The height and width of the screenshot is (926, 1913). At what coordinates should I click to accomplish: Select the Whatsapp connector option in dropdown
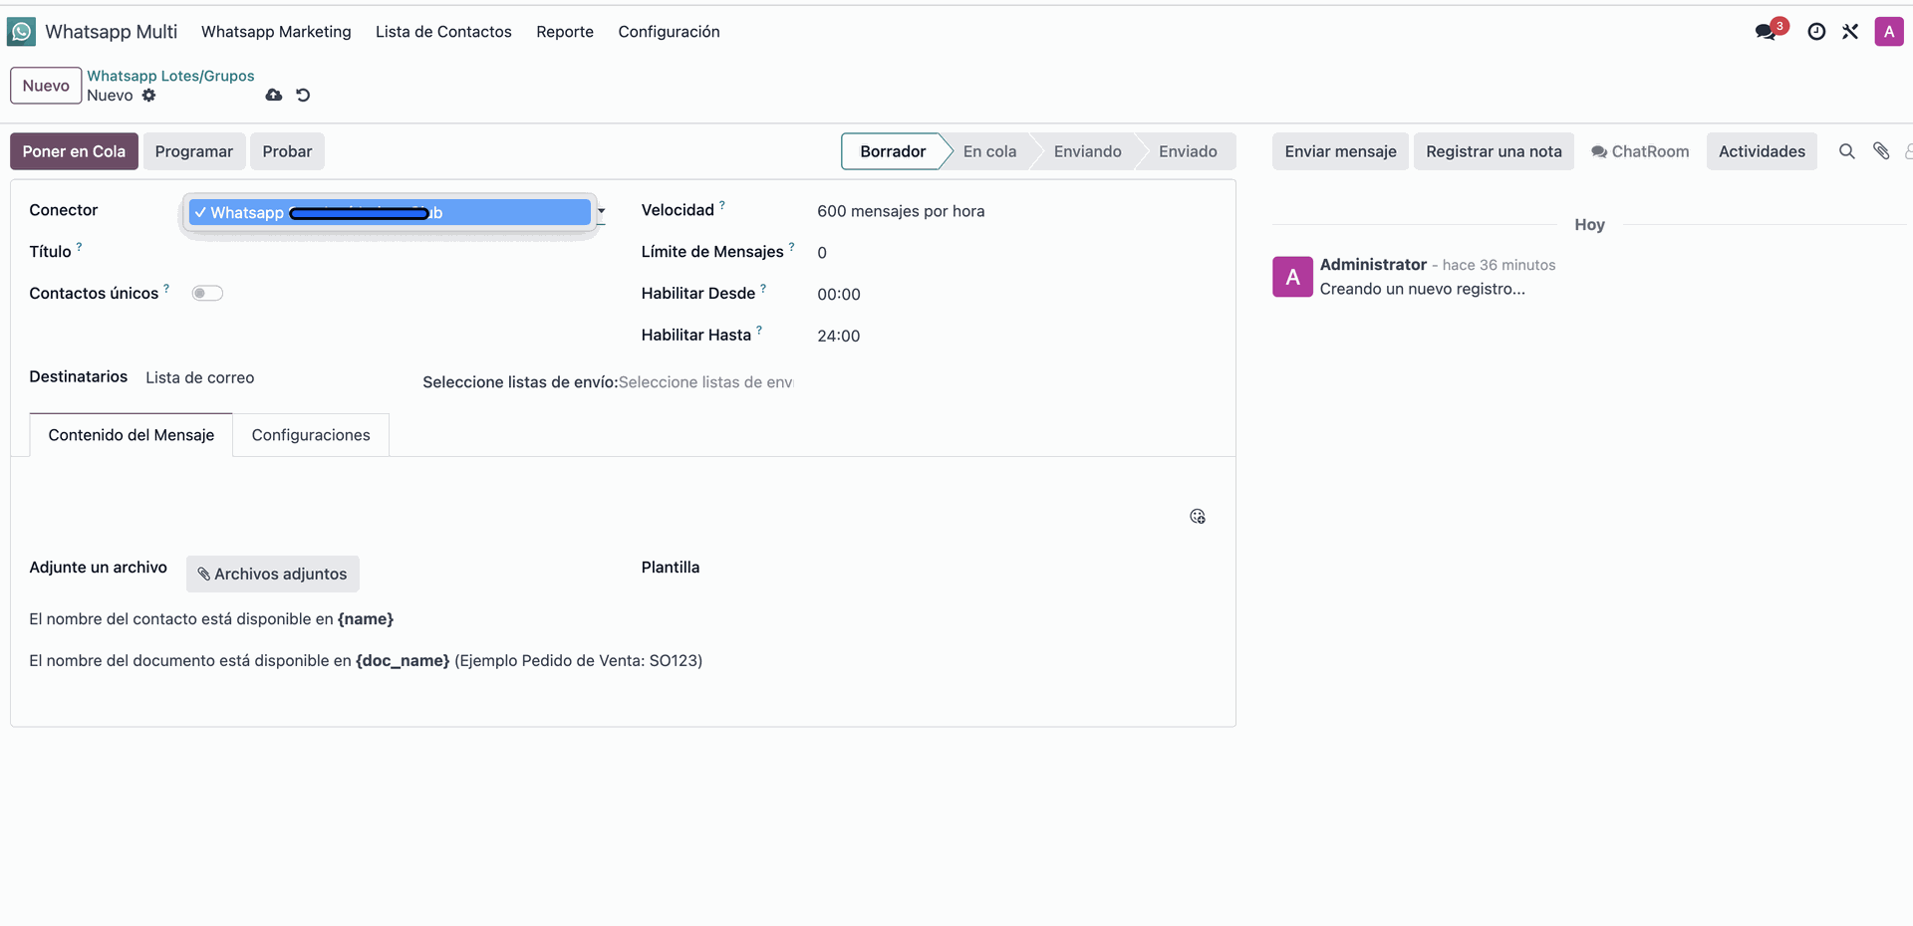click(390, 212)
